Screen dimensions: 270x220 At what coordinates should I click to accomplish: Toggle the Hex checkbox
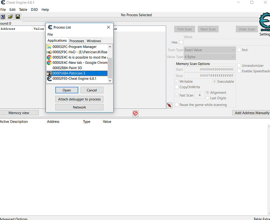click(x=181, y=42)
